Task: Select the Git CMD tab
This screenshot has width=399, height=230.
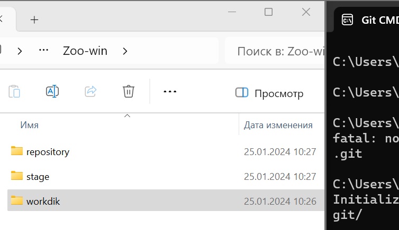Action: 366,20
